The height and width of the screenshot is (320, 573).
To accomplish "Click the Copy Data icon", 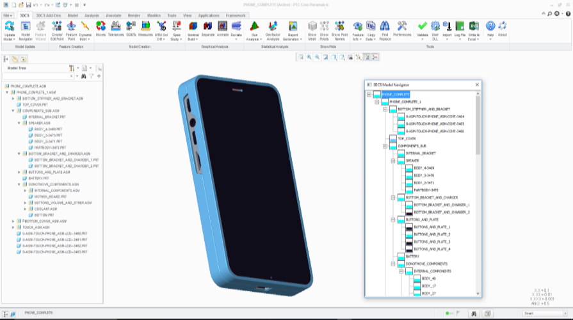I will click(371, 26).
